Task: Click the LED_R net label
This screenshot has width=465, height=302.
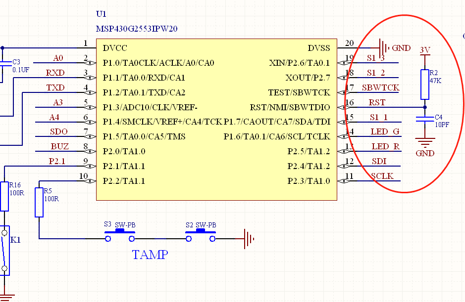Action: [x=386, y=146]
